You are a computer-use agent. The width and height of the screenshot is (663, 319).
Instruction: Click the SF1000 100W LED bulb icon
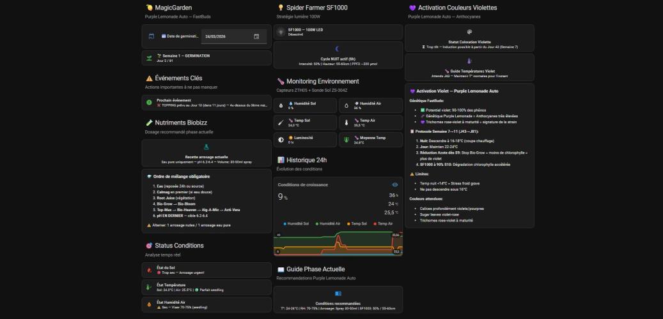pyautogui.click(x=281, y=32)
